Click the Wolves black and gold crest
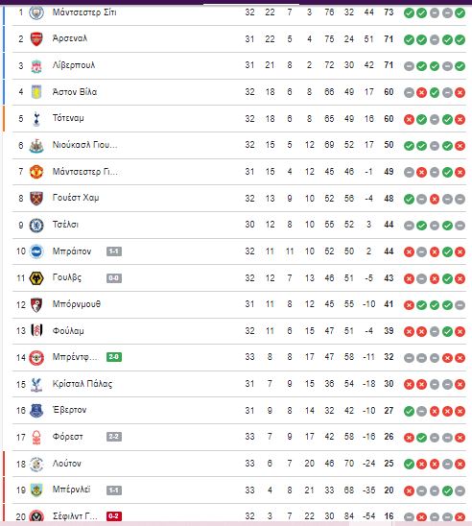Screen dimensions: 472x526 point(36,278)
